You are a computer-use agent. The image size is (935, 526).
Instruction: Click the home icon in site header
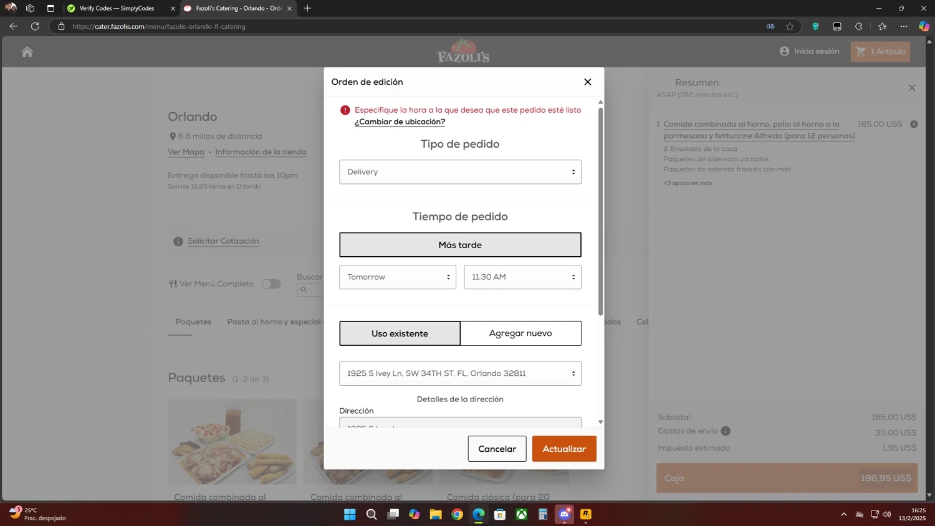coord(27,52)
